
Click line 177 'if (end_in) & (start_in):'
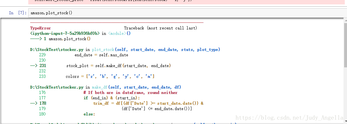click(112, 98)
